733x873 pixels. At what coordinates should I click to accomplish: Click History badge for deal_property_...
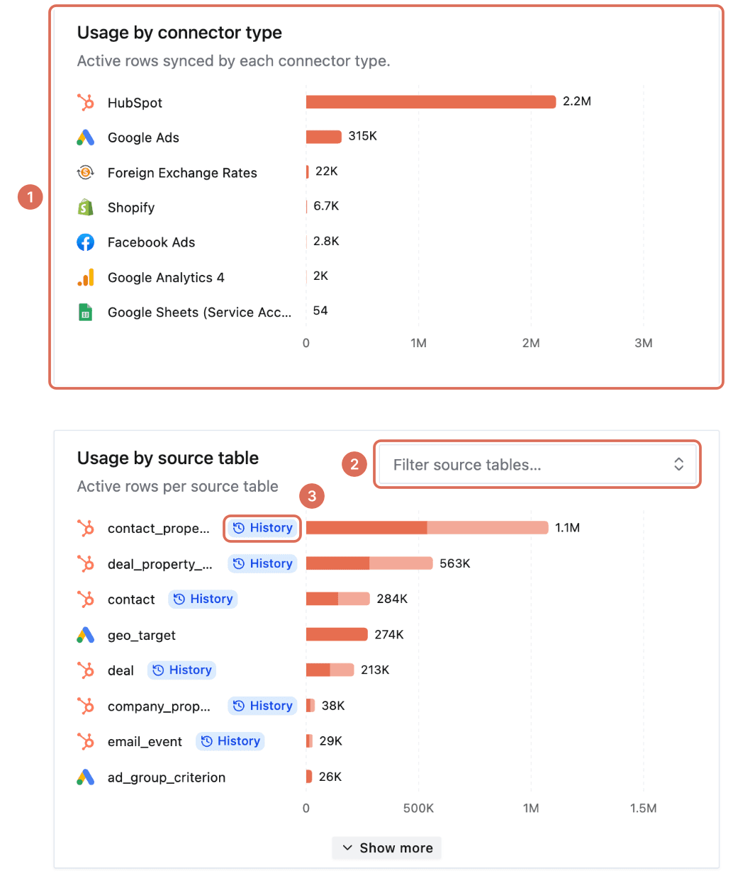(263, 563)
